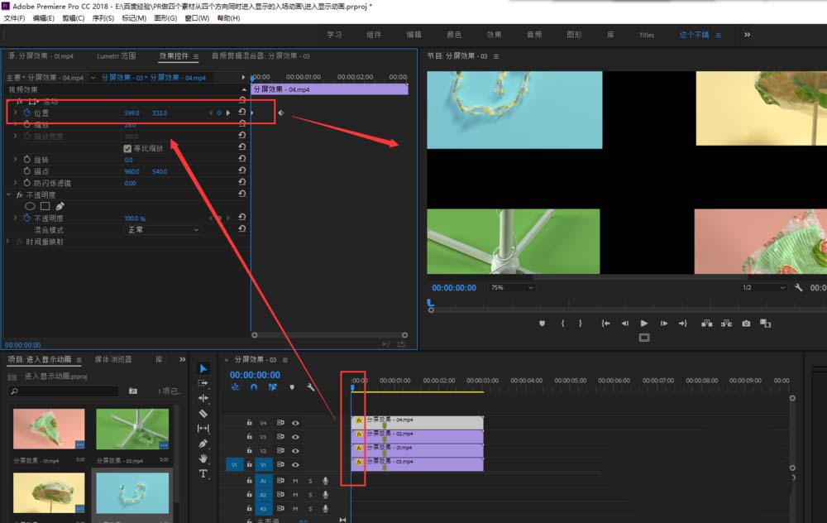Screen dimensions: 827x523
Task: Switch to the 颜色 workspace
Action: [454, 35]
